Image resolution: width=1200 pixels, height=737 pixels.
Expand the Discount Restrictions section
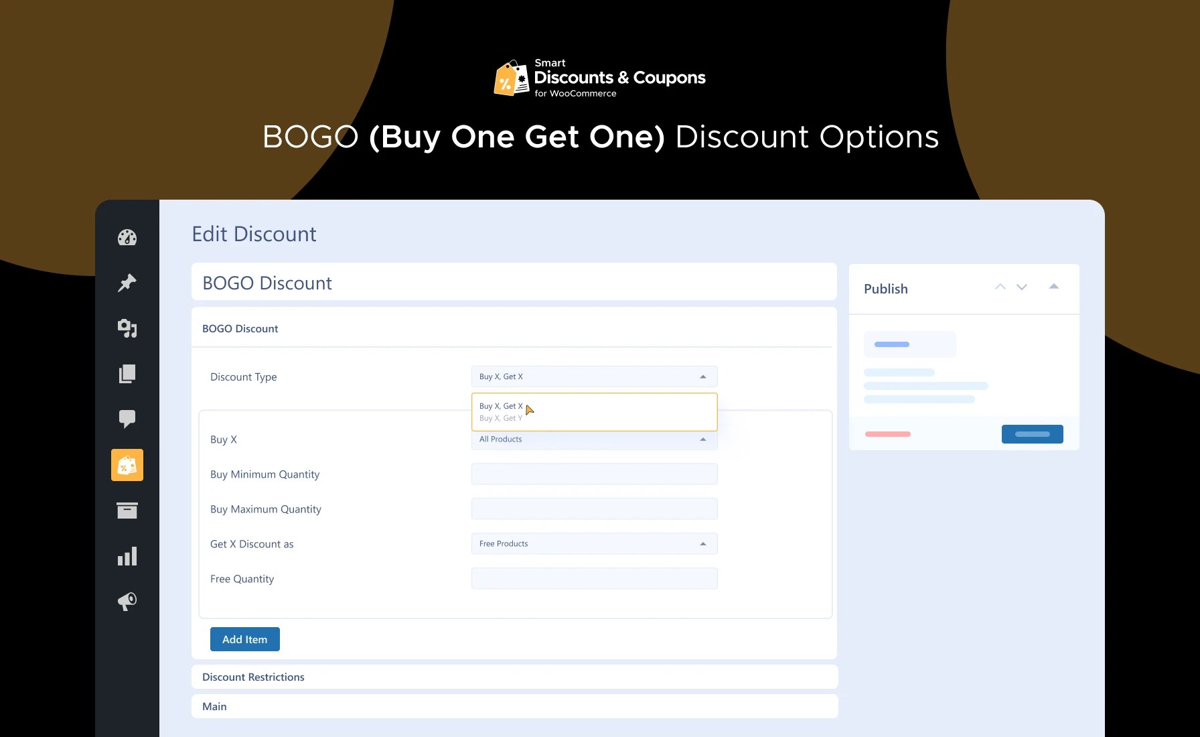(x=253, y=677)
